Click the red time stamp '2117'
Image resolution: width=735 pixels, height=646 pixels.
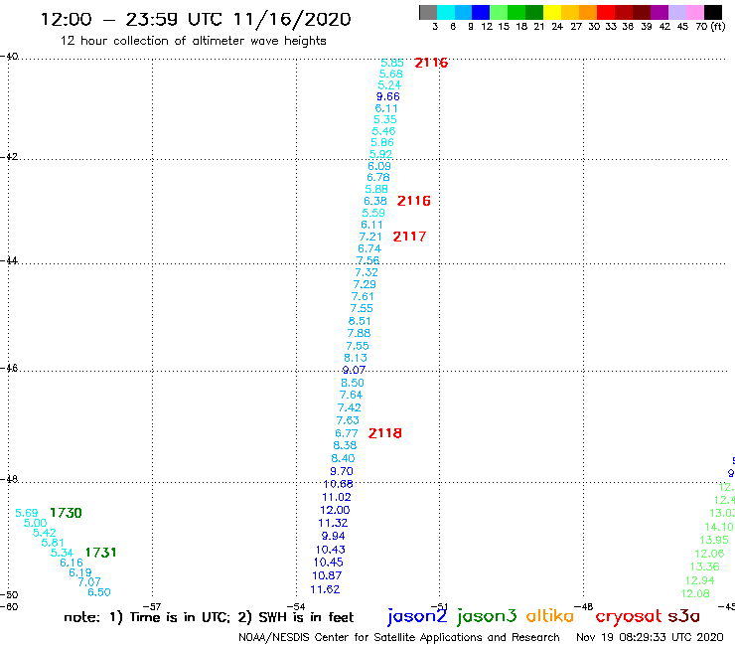tap(409, 237)
